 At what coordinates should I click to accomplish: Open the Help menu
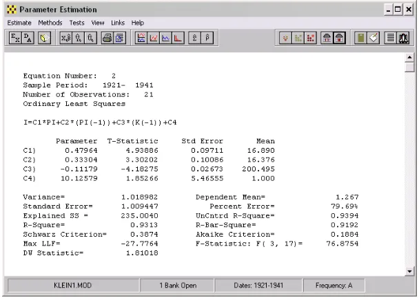click(138, 23)
